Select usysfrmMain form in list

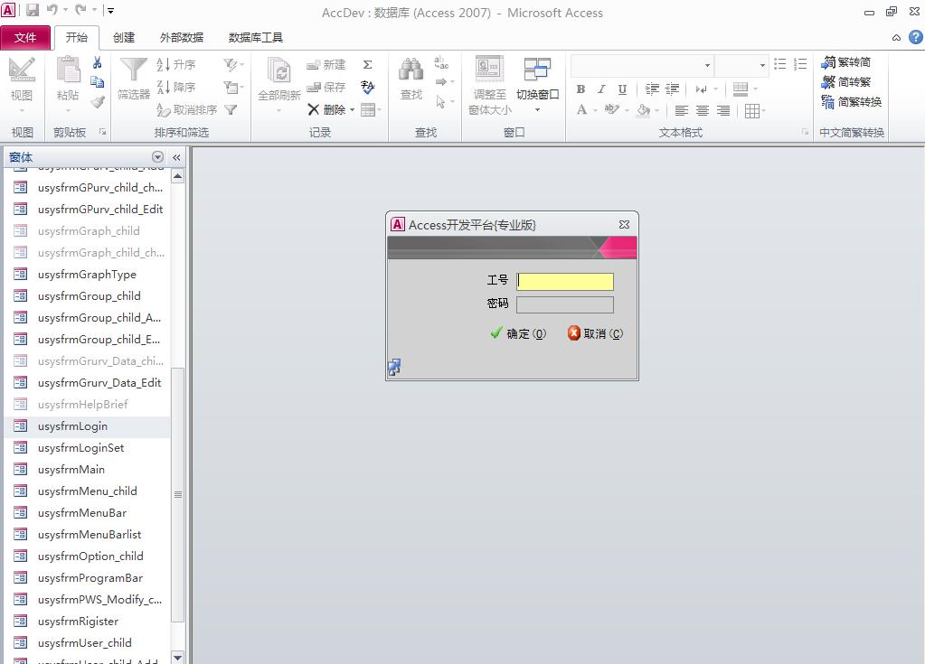coord(87,470)
